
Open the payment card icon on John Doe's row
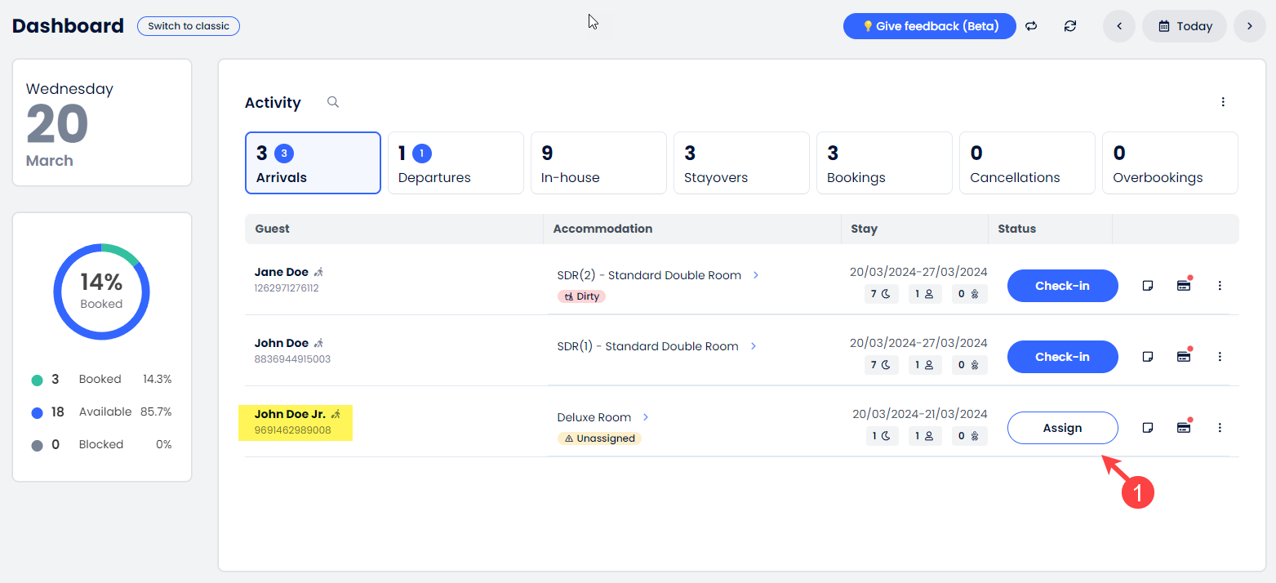(1184, 356)
